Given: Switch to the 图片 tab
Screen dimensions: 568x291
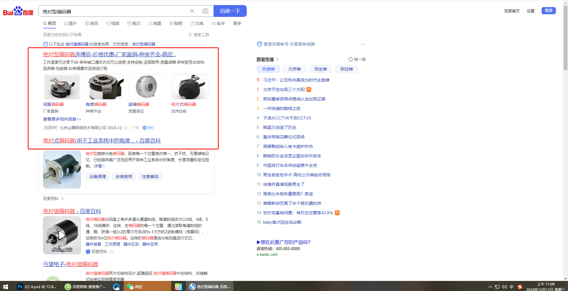Looking at the screenshot, I should 71,23.
